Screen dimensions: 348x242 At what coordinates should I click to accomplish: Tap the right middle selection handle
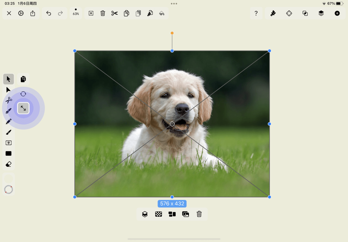(x=270, y=124)
